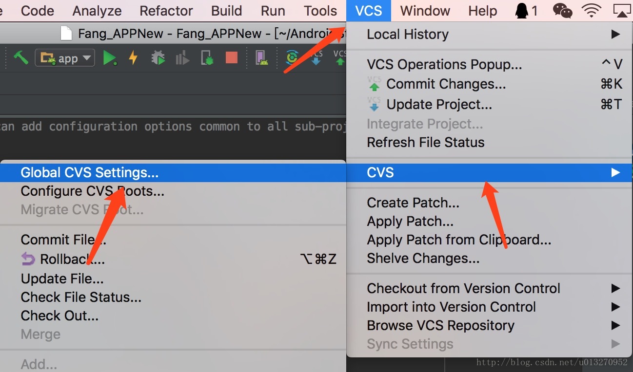Open the Refactor menu
Image resolution: width=633 pixels, height=372 pixels.
(166, 11)
